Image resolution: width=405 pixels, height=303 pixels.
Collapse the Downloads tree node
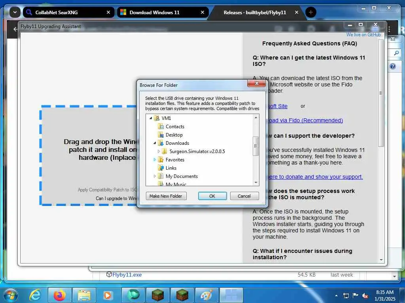[155, 143]
